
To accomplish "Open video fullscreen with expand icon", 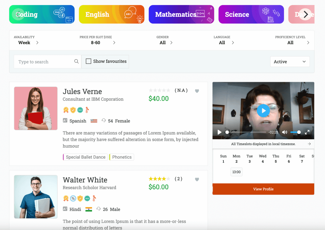I will [307, 132].
